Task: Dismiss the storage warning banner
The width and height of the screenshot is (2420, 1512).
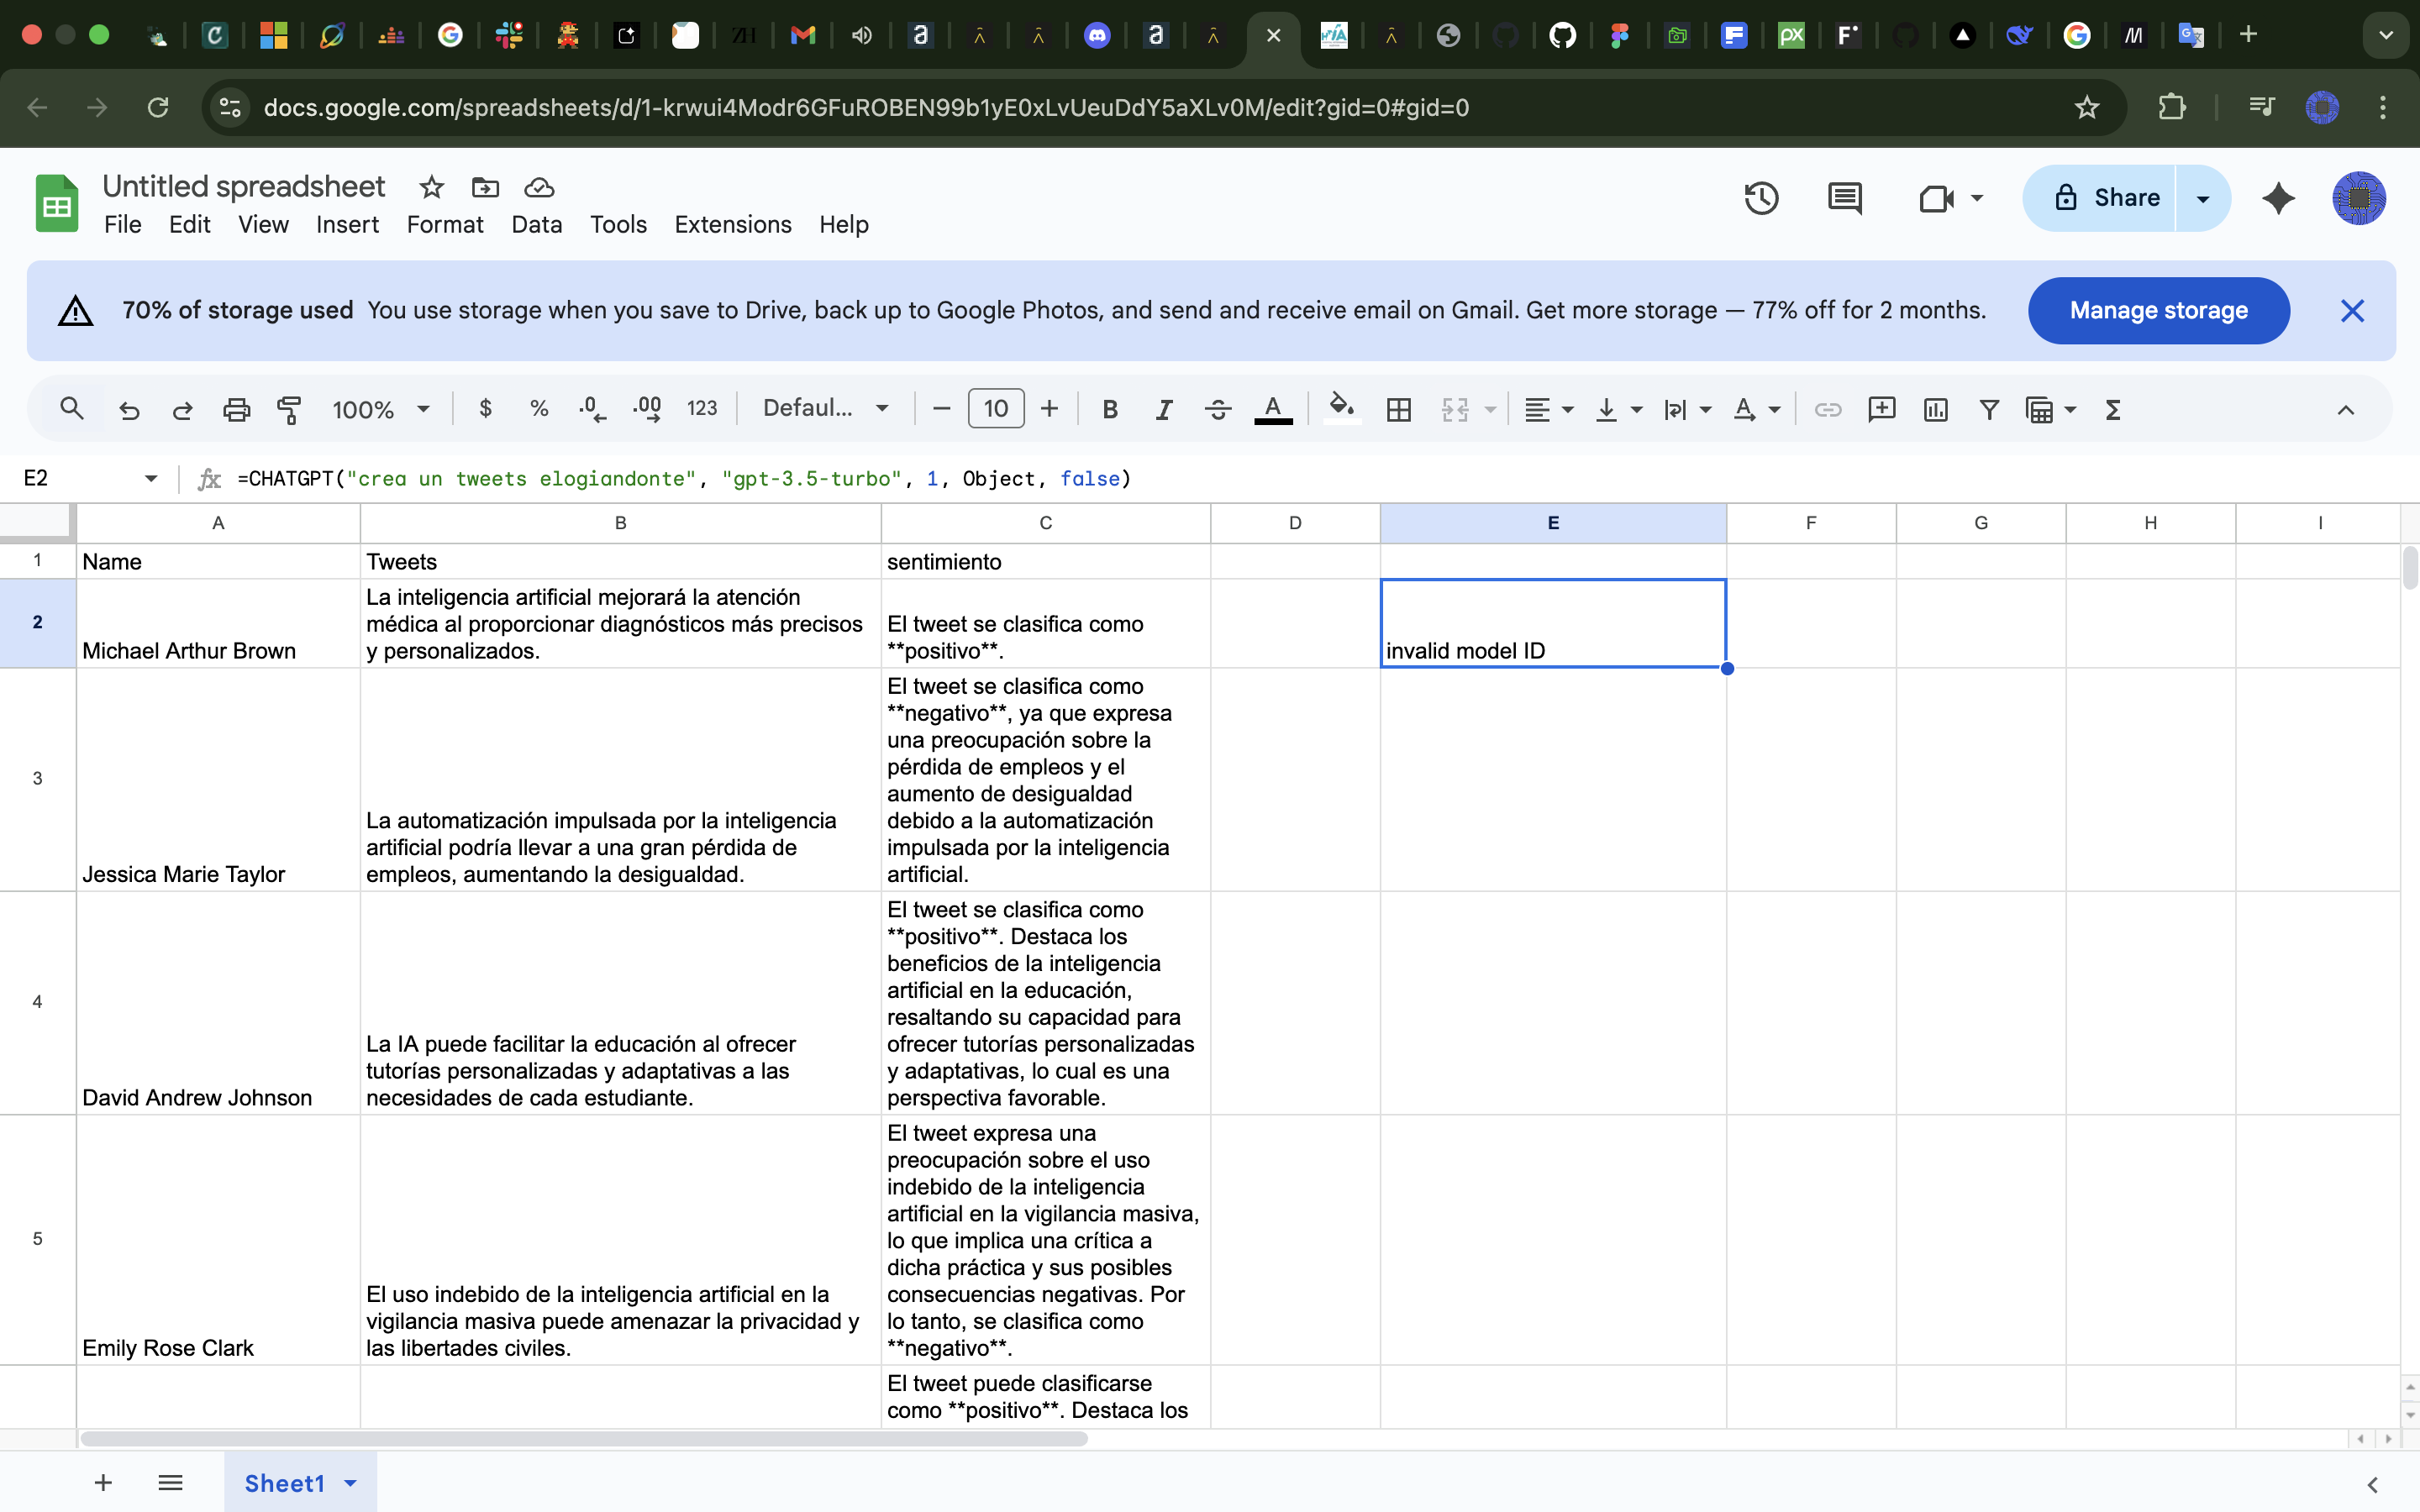Action: pos(2352,310)
